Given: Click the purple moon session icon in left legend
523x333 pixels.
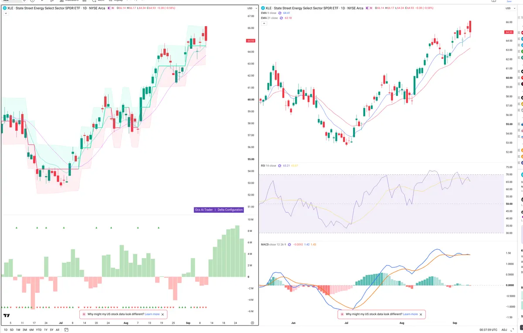Looking at the screenshot, I should coord(109,8).
